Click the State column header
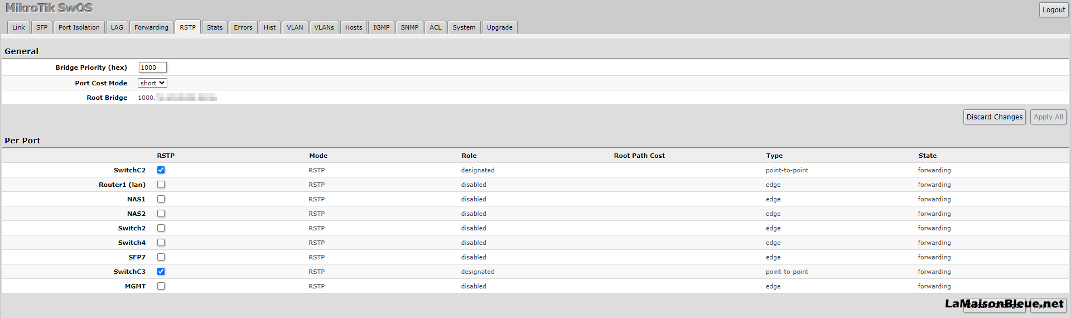Viewport: 1071px width, 318px height. coord(928,156)
